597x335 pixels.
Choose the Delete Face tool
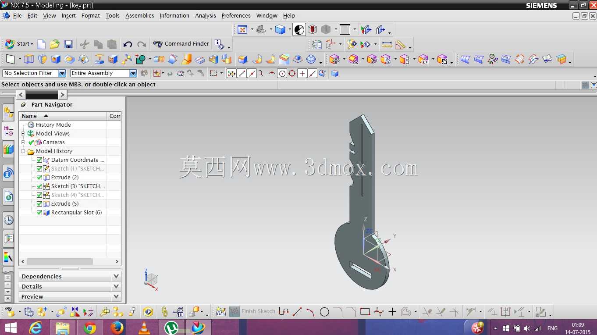click(372, 59)
